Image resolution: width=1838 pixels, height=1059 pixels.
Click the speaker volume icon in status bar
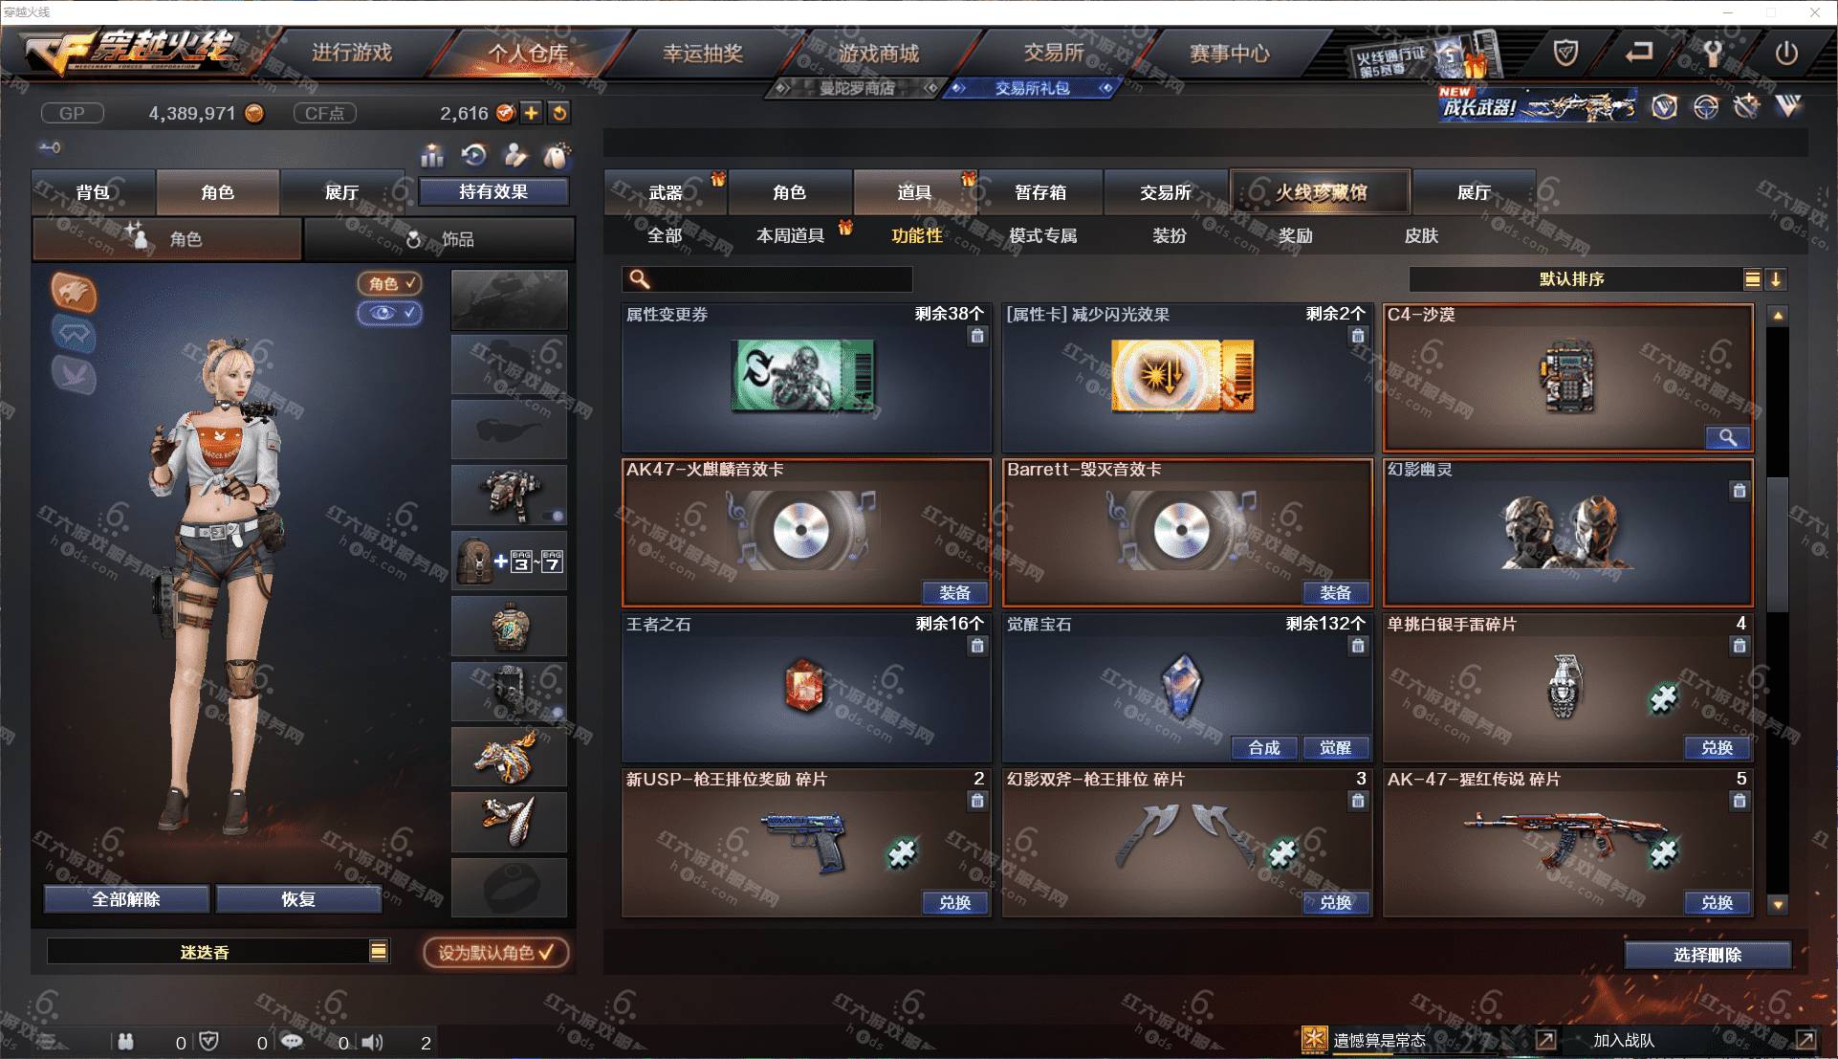tap(373, 1042)
